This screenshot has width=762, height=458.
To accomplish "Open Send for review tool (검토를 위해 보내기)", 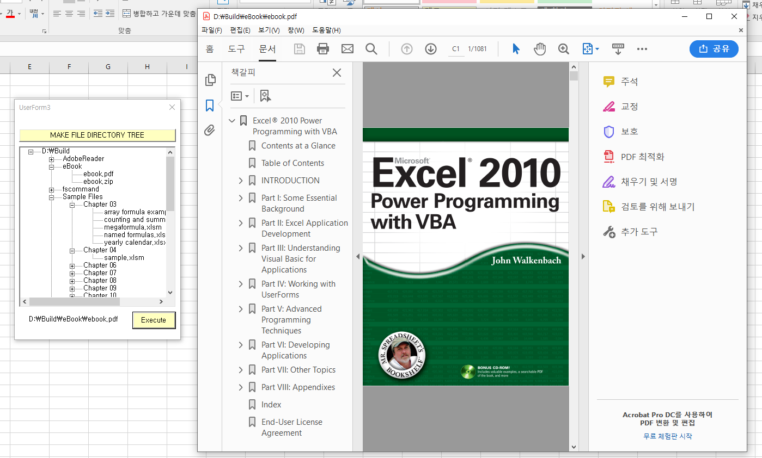I will pos(649,207).
